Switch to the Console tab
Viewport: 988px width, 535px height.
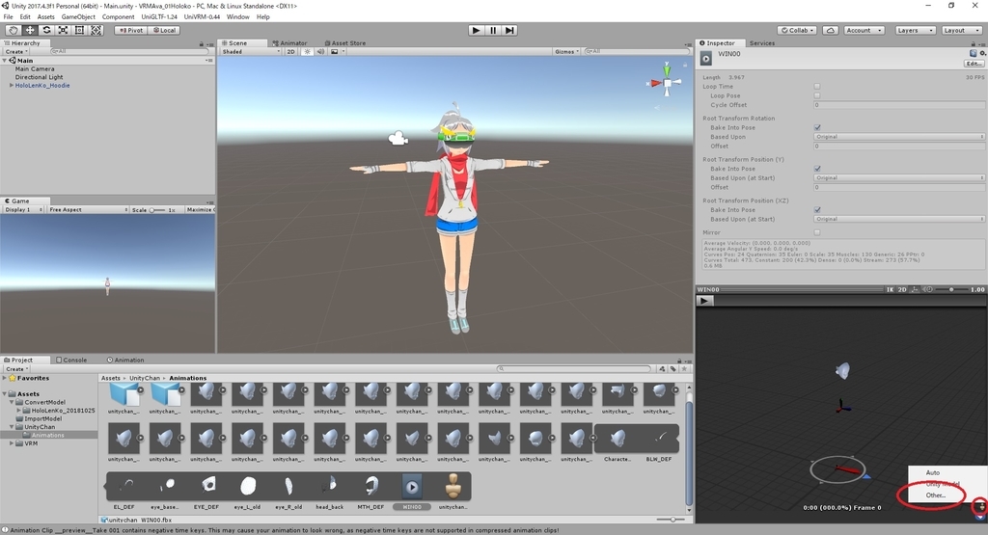coord(71,360)
